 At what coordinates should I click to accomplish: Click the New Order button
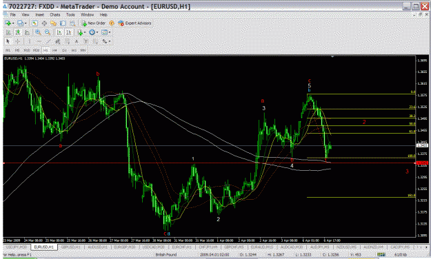click(94, 23)
